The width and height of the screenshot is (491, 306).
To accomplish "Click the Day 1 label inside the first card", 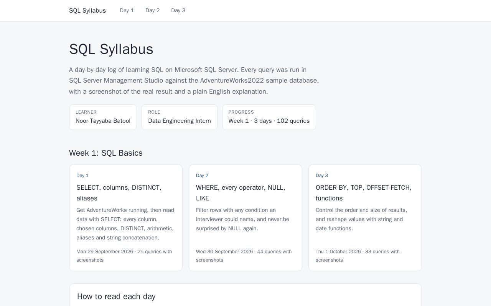I will point(82,176).
